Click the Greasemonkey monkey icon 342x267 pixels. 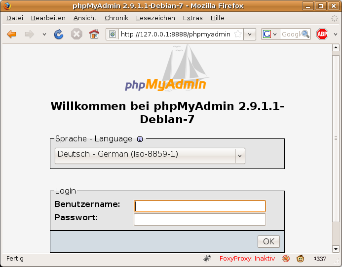click(301, 259)
